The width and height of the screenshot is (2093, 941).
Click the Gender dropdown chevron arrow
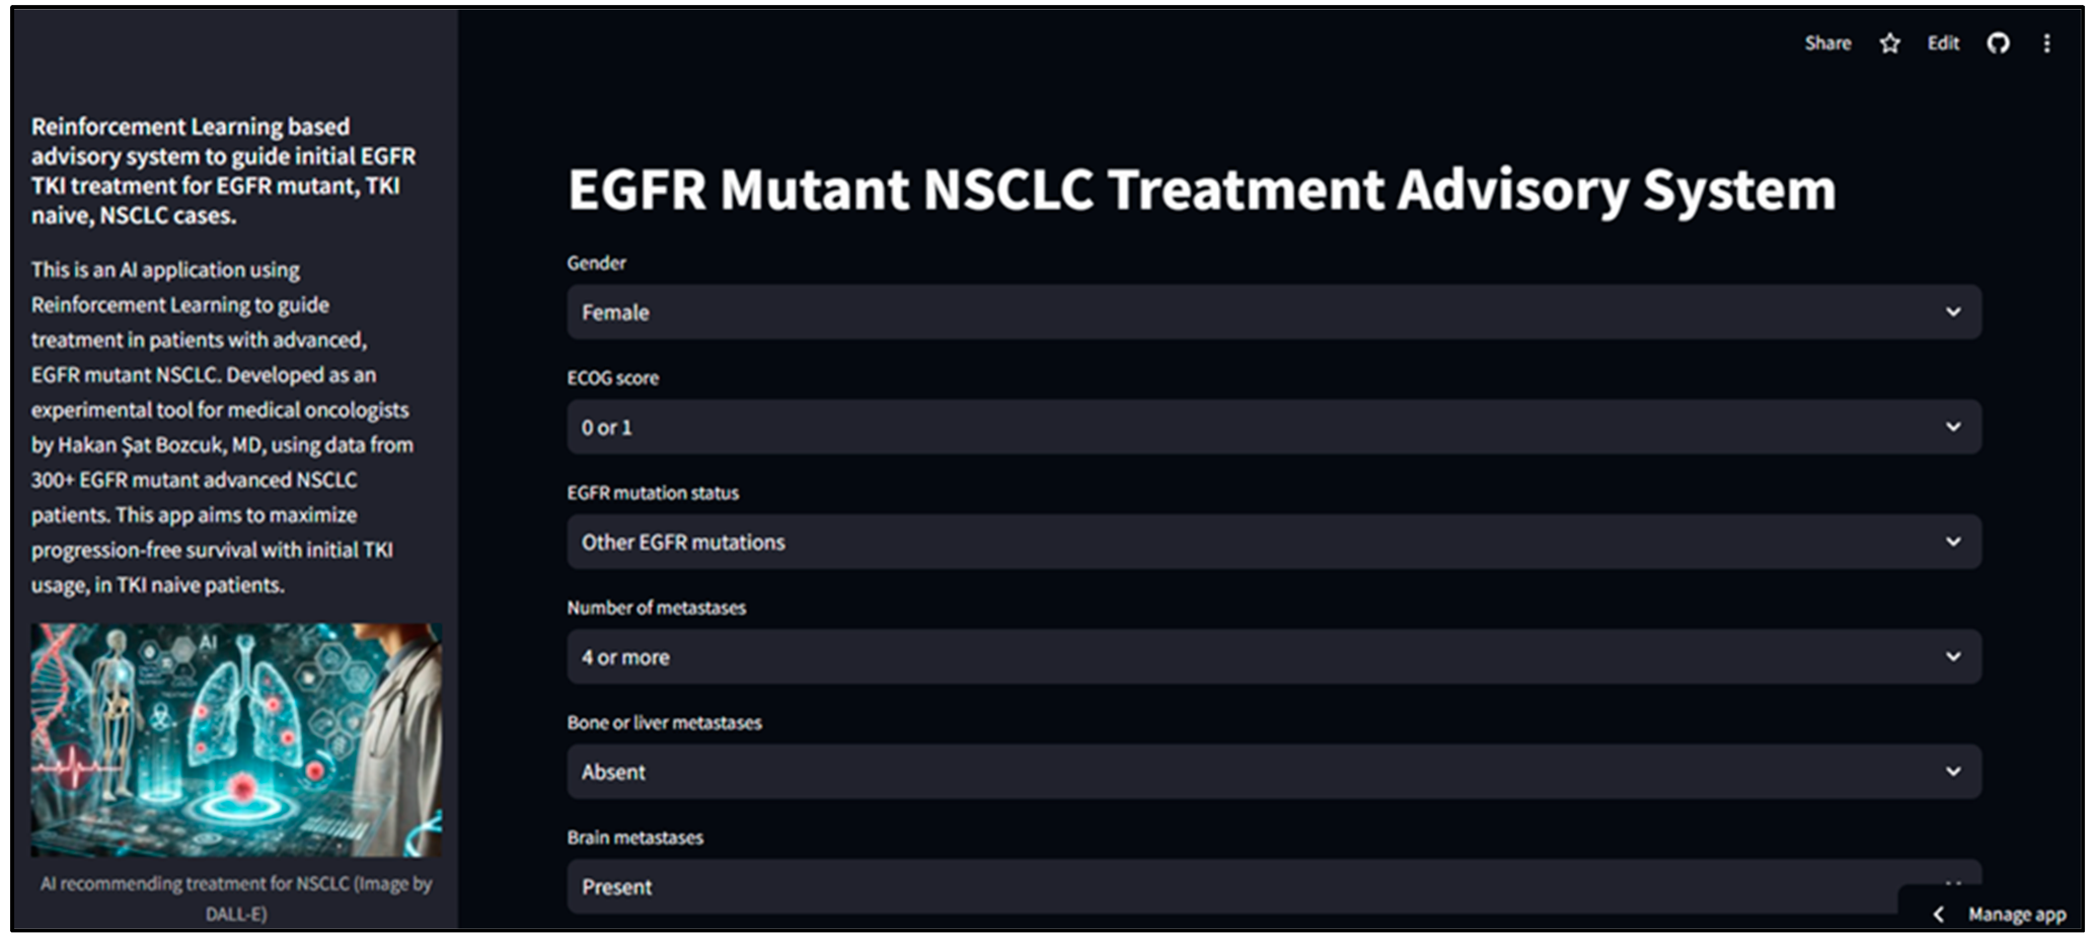click(x=1953, y=312)
